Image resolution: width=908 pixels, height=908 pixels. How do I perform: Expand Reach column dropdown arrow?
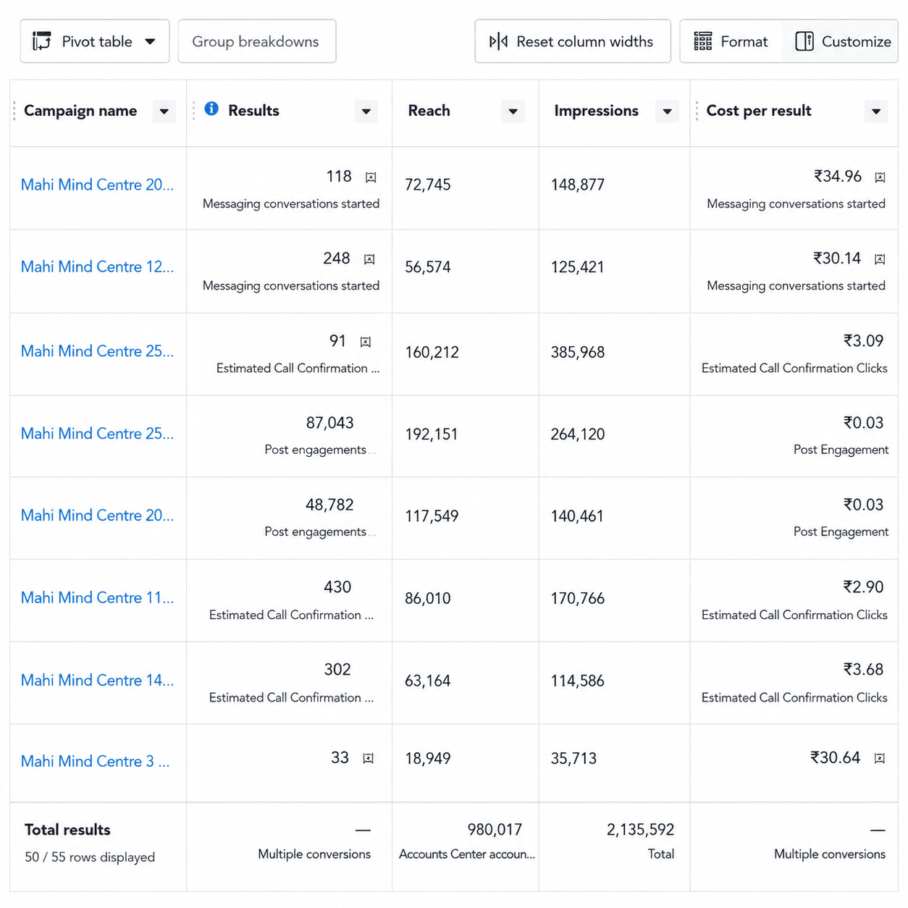coord(513,112)
